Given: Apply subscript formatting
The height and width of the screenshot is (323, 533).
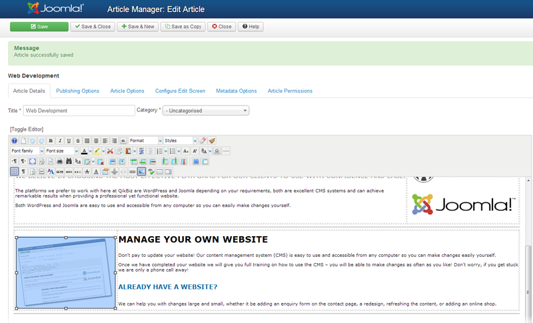Looking at the screenshot, I should [186, 151].
